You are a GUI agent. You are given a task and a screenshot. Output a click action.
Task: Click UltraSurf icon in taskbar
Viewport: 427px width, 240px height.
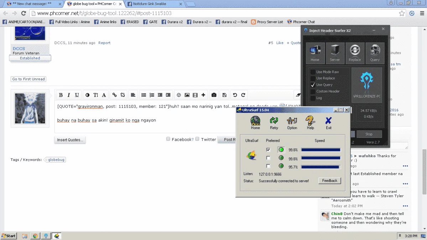[x=57, y=236]
